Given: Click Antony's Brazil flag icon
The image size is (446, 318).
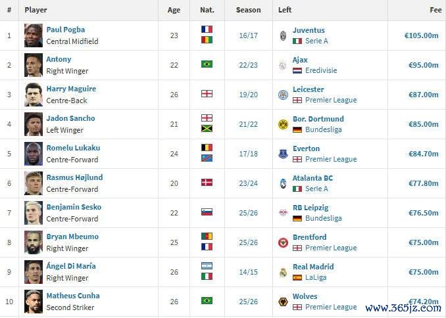Looking at the screenshot, I should [207, 64].
